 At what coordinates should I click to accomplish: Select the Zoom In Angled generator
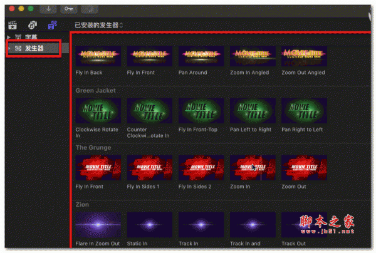point(253,56)
